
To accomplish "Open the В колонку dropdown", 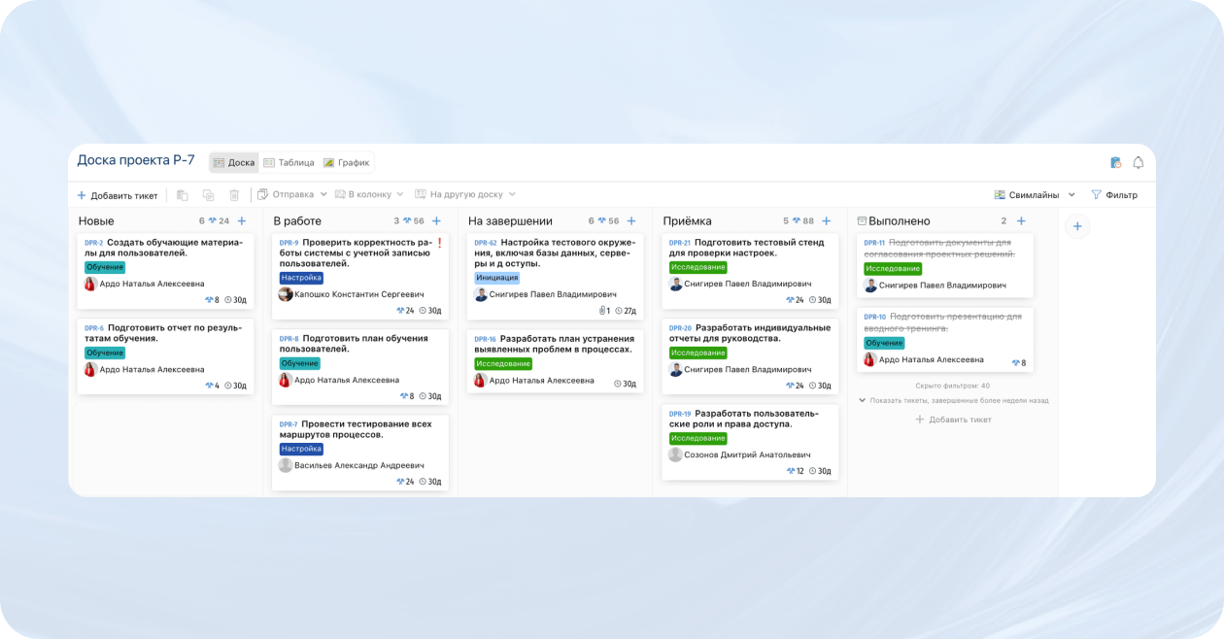I will tap(368, 195).
